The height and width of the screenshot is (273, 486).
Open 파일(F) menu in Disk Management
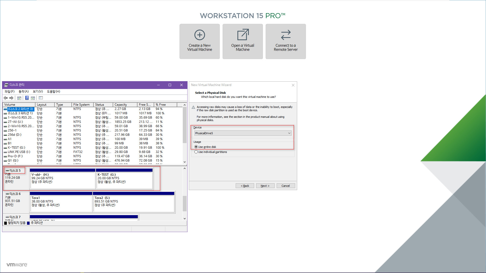pos(10,92)
